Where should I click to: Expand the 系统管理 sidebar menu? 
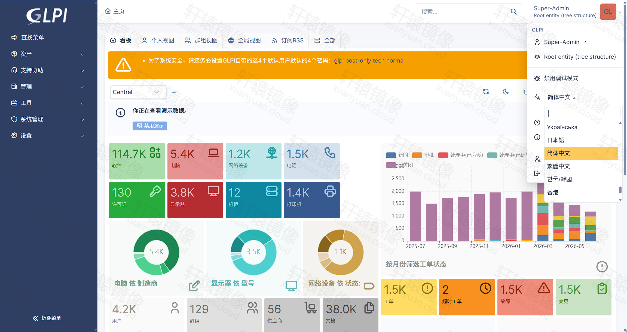(48, 119)
